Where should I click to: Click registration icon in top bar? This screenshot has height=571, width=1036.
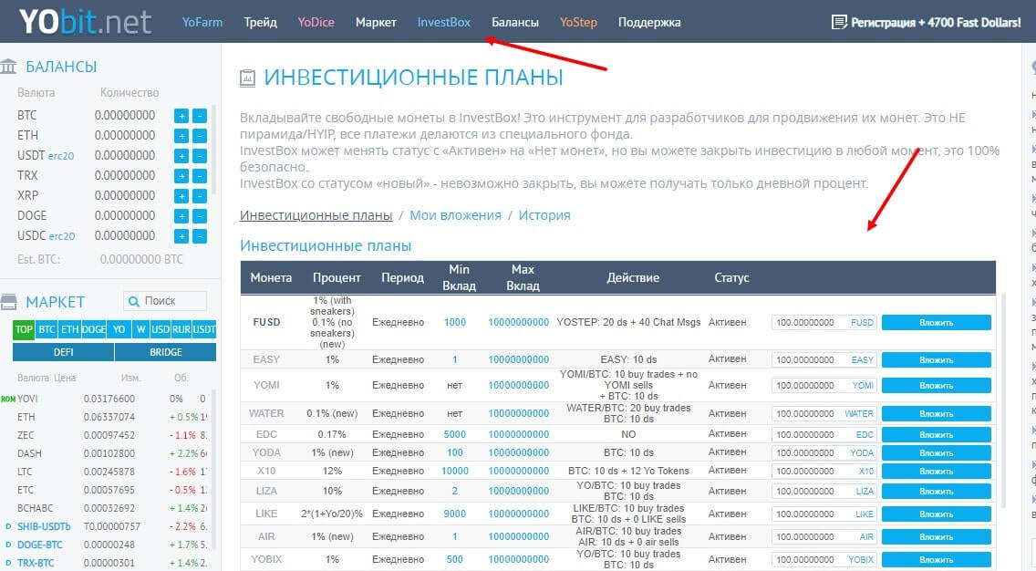click(839, 23)
